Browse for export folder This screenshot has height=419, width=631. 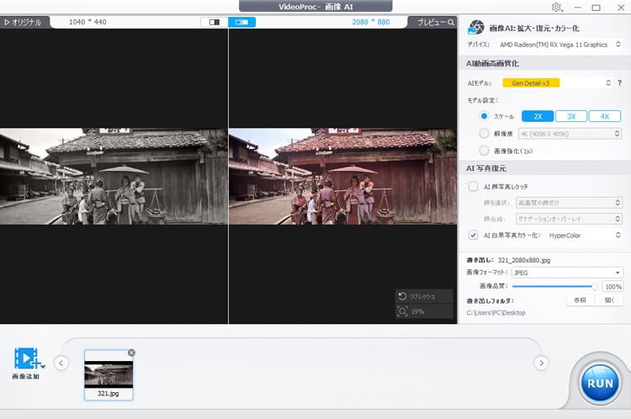pos(580,300)
